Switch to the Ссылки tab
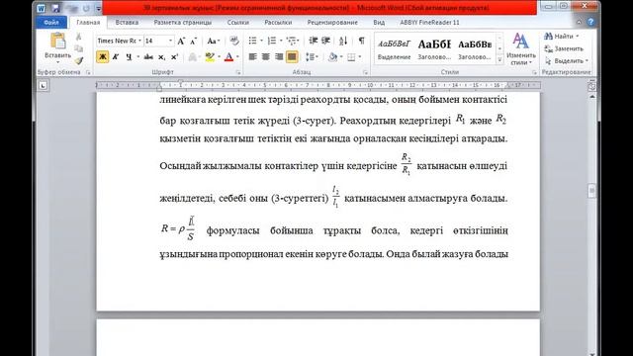This screenshot has width=633, height=356. (237, 22)
